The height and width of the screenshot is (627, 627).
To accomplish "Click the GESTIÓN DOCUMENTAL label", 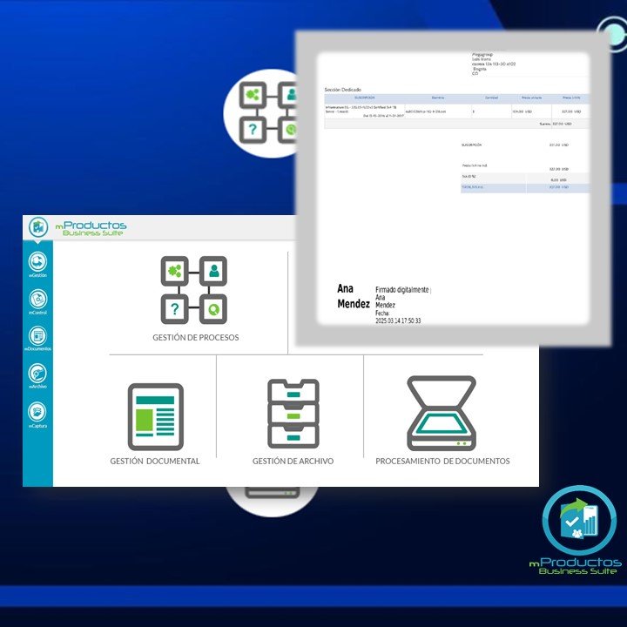I will click(x=155, y=461).
